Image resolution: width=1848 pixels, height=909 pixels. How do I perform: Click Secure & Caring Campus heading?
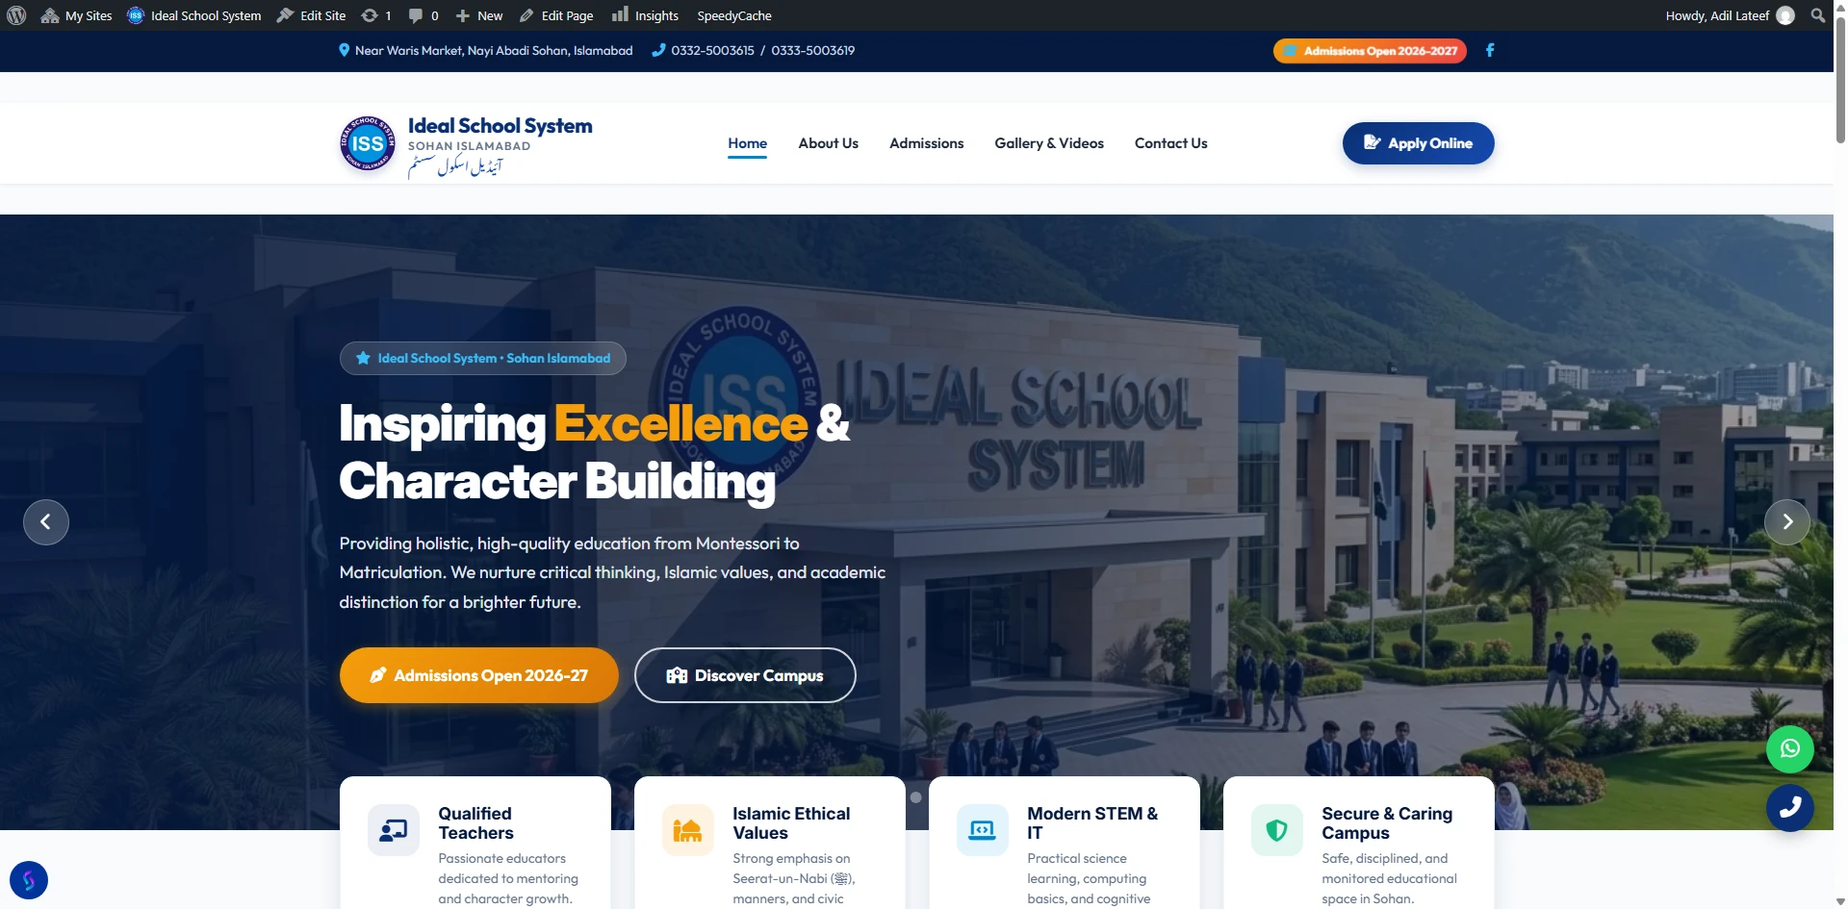(1387, 823)
